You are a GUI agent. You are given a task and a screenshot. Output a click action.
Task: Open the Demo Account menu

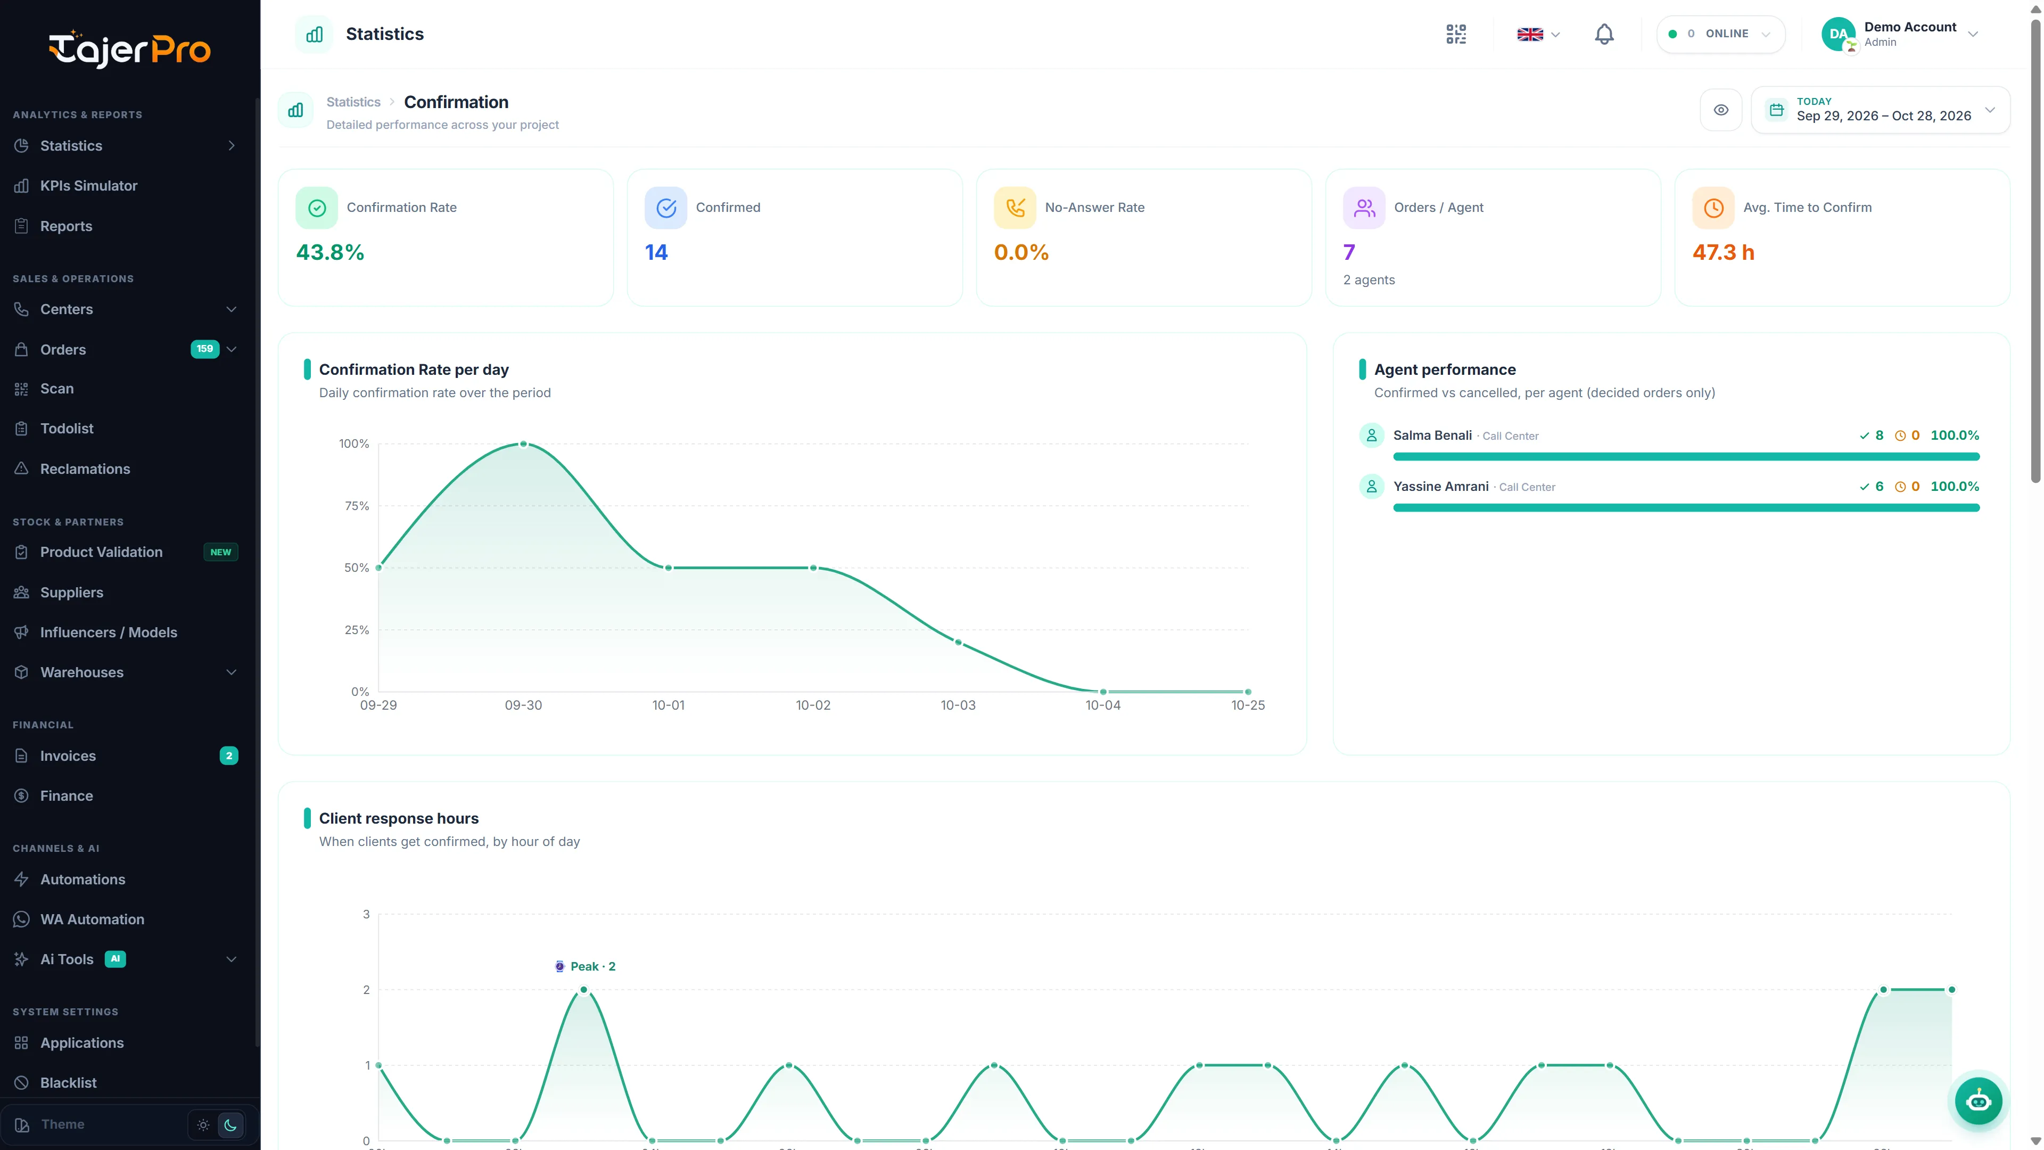(x=1900, y=34)
